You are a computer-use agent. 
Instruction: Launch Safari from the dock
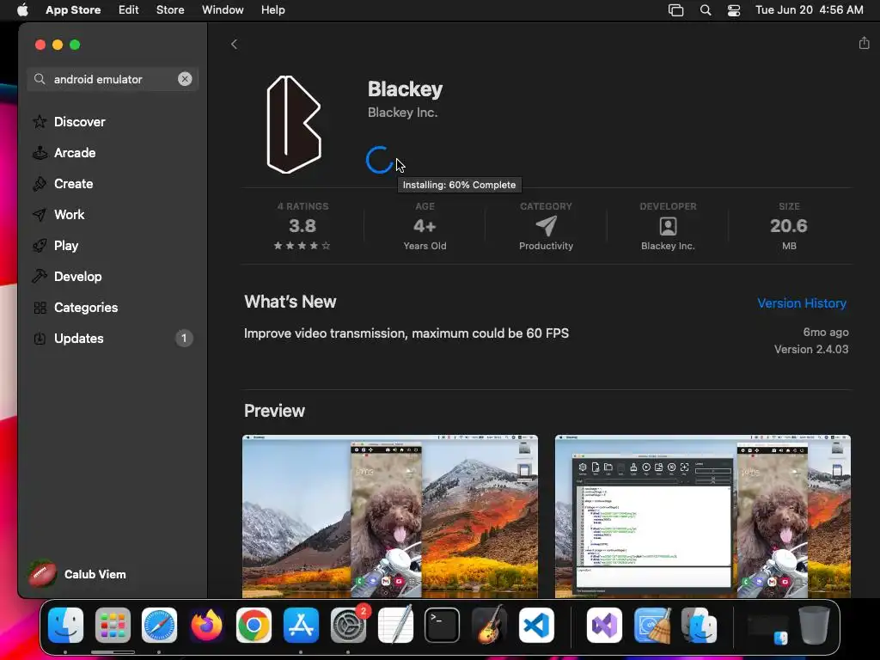[x=159, y=626]
